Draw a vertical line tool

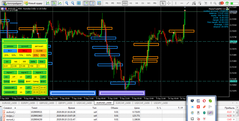[176, 3]
